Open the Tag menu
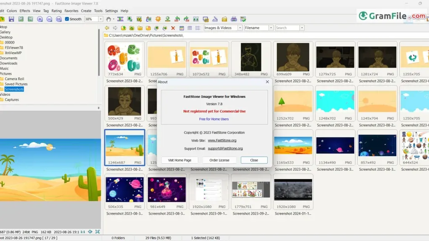Image resolution: width=429 pixels, height=241 pixels. pyautogui.click(x=46, y=10)
